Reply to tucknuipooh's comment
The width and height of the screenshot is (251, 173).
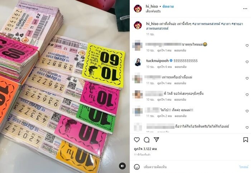click(181, 67)
